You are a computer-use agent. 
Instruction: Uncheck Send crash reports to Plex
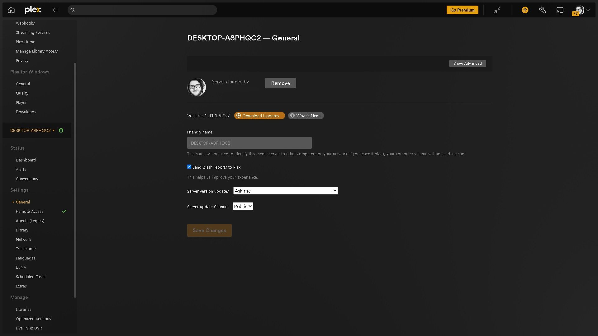pyautogui.click(x=189, y=167)
